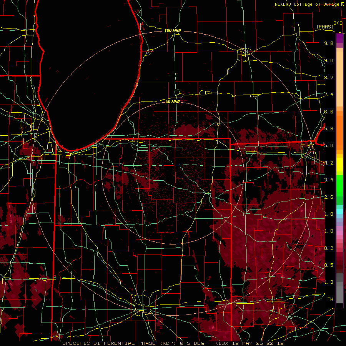Click the 9.0 value on color scale
The image size is (346, 346).
[329, 60]
